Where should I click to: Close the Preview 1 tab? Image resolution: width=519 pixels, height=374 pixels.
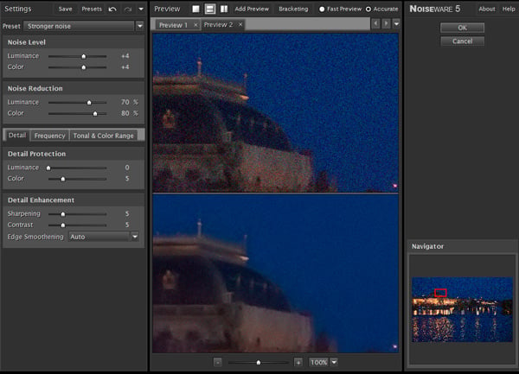pos(195,25)
